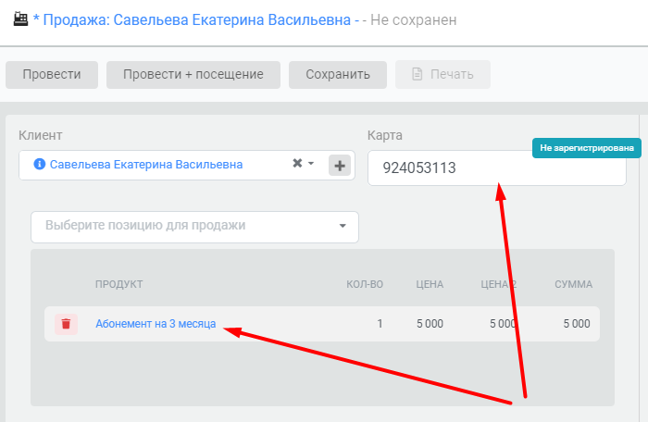Expand the client dropdown caret
This screenshot has width=648, height=422.
pos(311,163)
